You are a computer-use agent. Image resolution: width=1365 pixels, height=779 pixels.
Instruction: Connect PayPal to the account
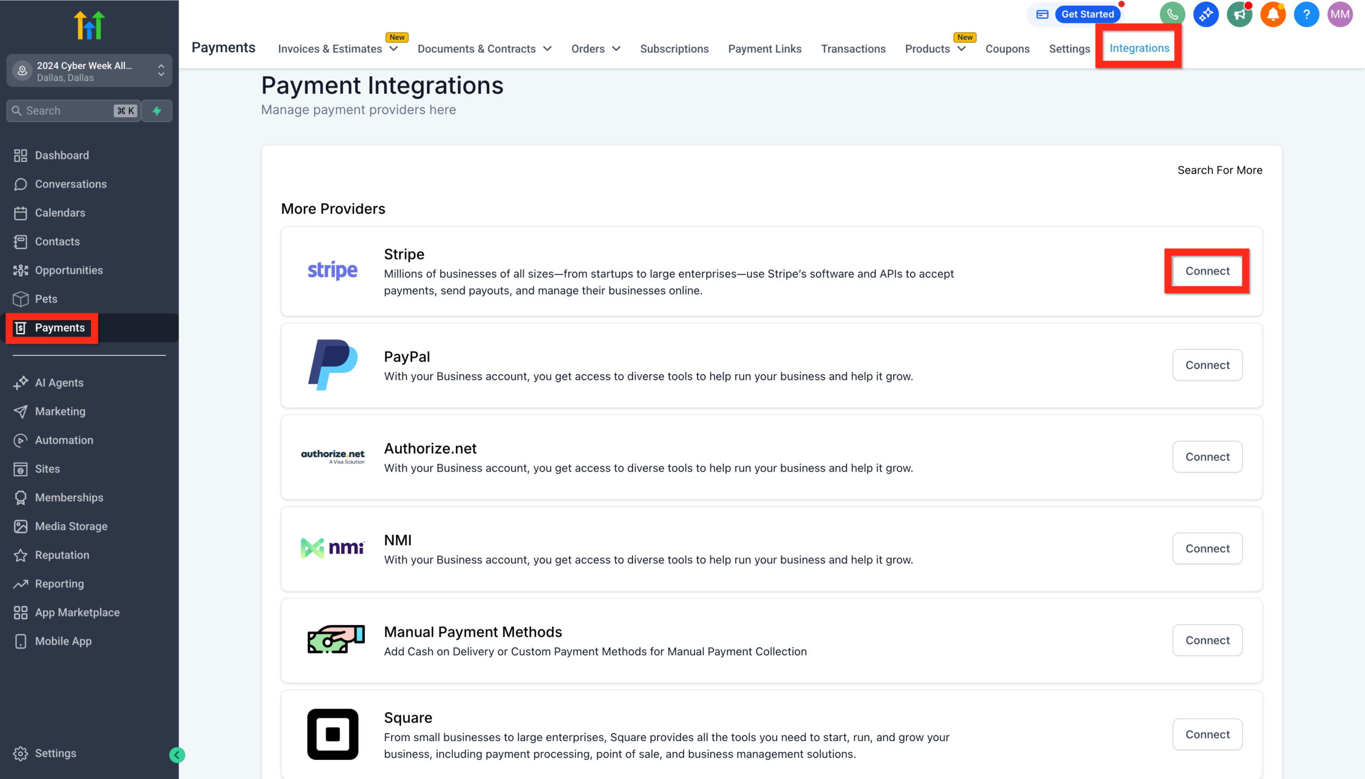(1207, 365)
